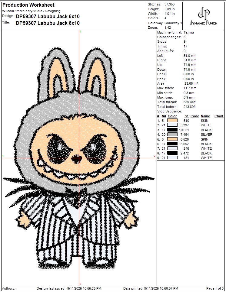Click the Min stitch value 0.3 mm
The width and height of the screenshot is (226, 292).
(189, 93)
